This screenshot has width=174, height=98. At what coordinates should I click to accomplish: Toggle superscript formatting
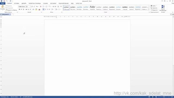point(30,9)
